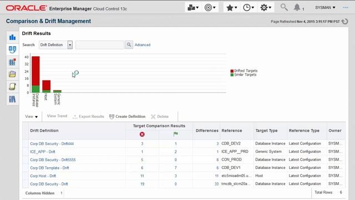
Task: Open the grid sidebar icon with red marker
Action: (12, 62)
